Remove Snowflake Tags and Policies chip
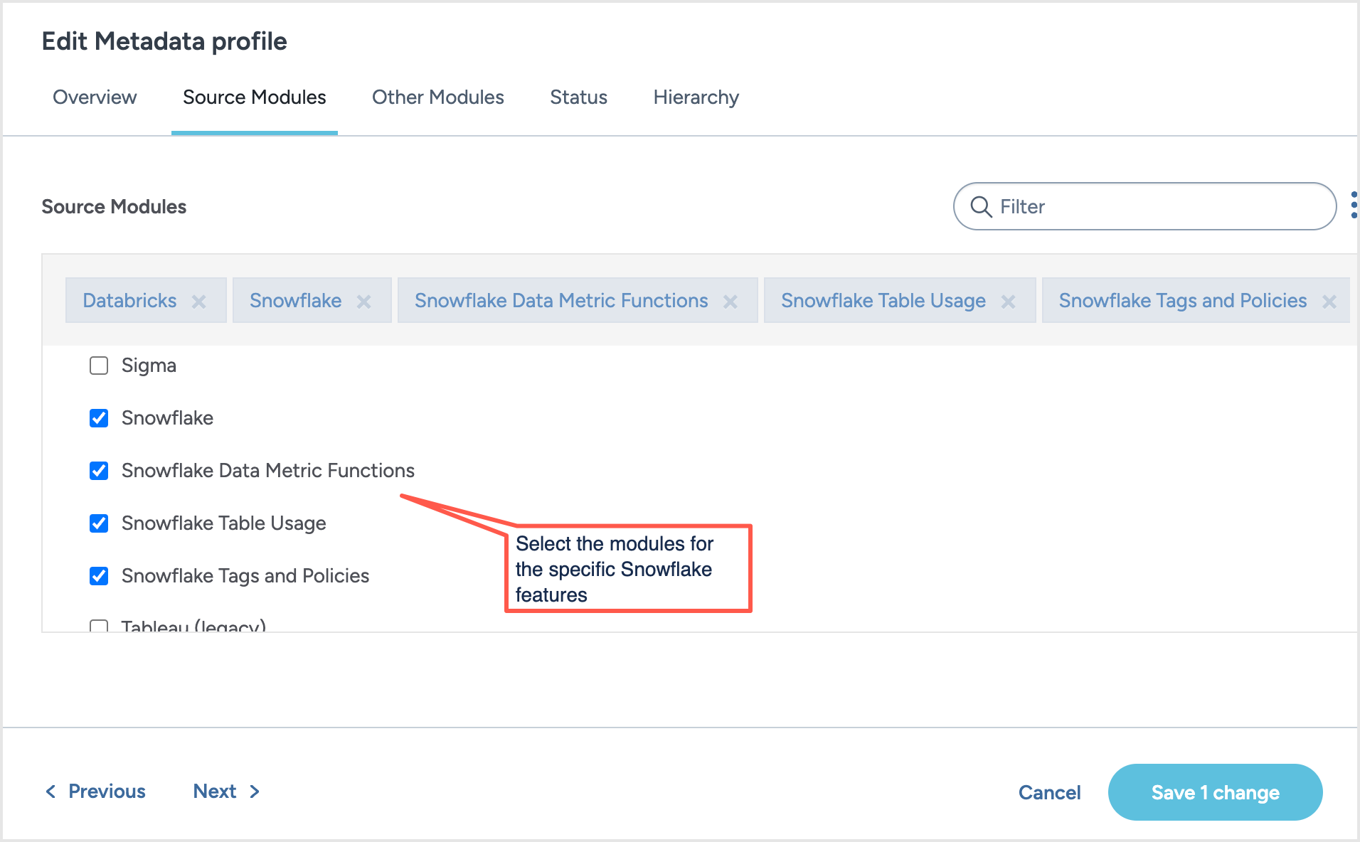The image size is (1360, 842). coord(1329,302)
